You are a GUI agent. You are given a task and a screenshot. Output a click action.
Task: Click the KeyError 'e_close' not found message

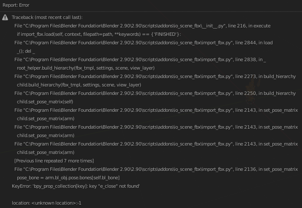click(76, 186)
